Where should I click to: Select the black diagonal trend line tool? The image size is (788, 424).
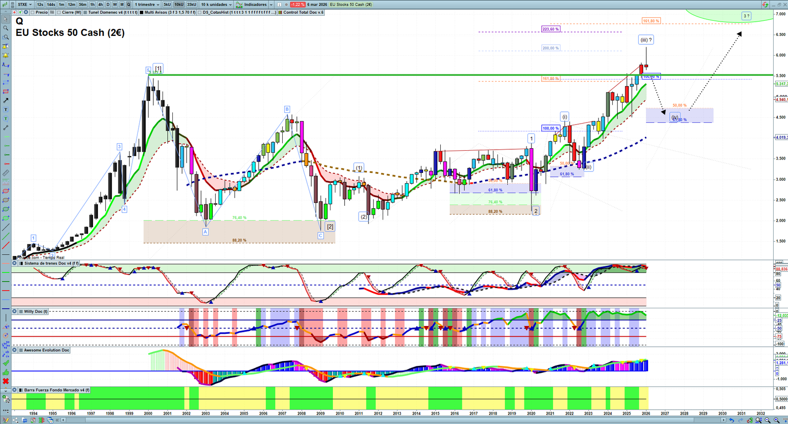(x=5, y=227)
